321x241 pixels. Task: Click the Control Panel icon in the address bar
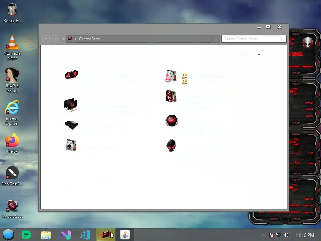(70, 39)
